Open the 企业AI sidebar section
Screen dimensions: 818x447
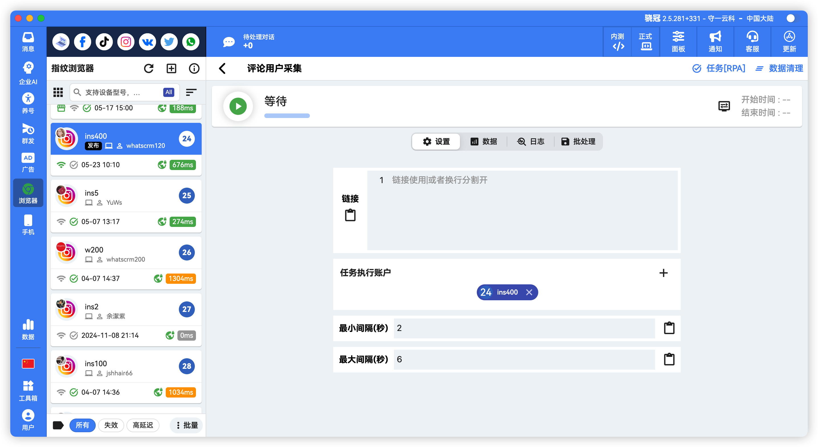click(28, 73)
